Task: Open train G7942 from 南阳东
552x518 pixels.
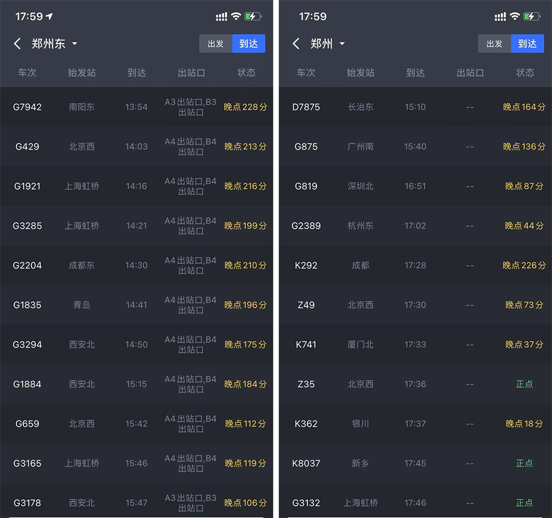Action: pos(136,107)
